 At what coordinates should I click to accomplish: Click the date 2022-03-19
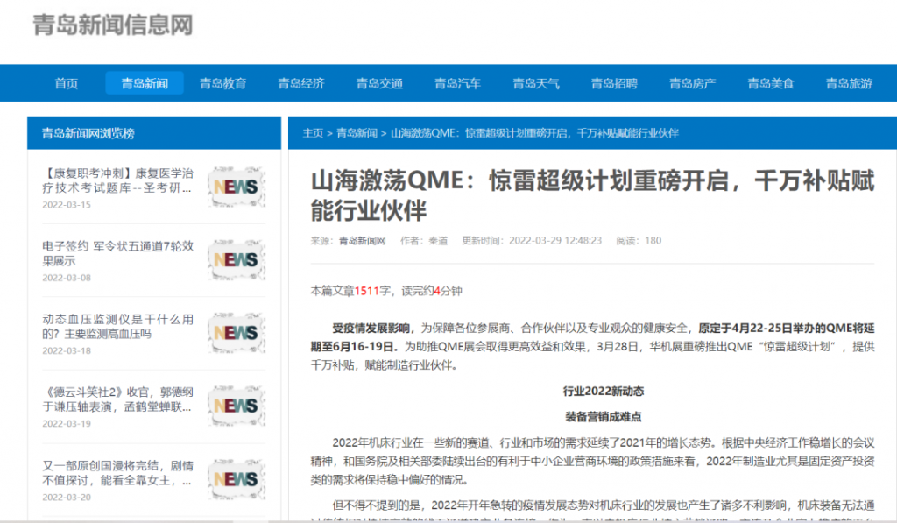(67, 424)
